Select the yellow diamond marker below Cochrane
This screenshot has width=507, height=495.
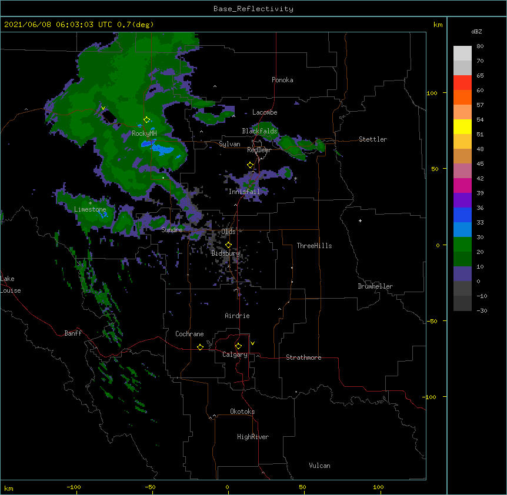200,347
